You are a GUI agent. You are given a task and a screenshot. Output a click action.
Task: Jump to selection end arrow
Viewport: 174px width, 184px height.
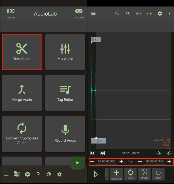tap(159, 153)
